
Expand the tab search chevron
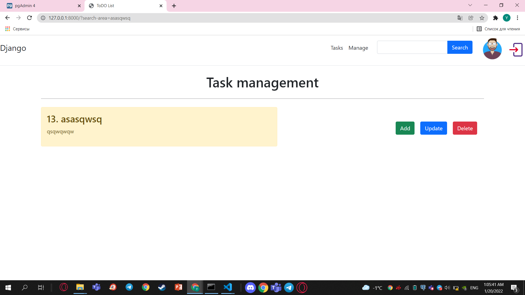coord(470,5)
